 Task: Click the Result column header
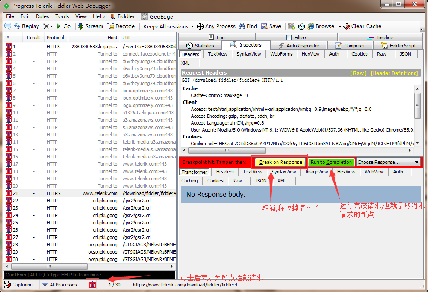(33, 38)
